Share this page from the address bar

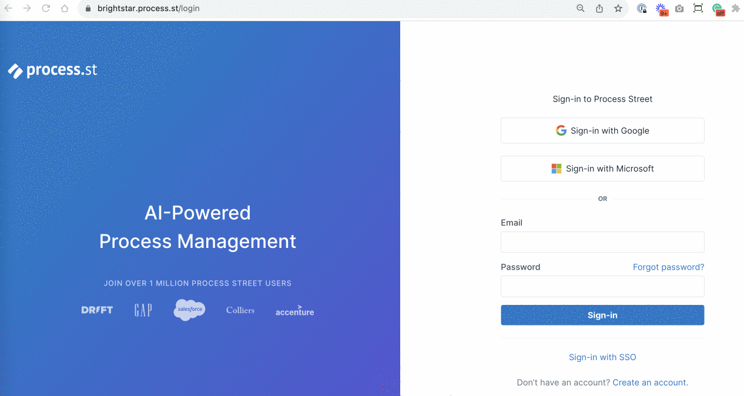coord(599,8)
